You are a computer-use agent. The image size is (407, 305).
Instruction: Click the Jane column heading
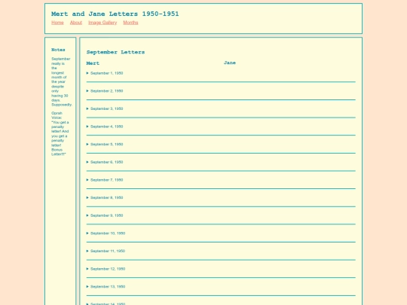coord(230,63)
